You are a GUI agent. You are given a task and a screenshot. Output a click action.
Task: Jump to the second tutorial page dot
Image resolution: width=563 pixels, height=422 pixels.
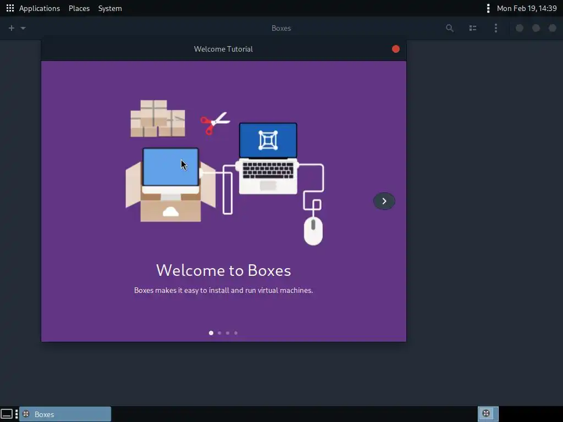coord(219,333)
